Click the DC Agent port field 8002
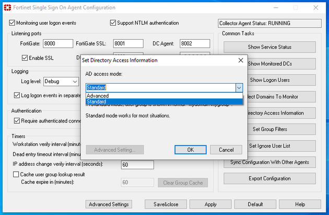Screen dimensions: 329x215 tap(195, 44)
